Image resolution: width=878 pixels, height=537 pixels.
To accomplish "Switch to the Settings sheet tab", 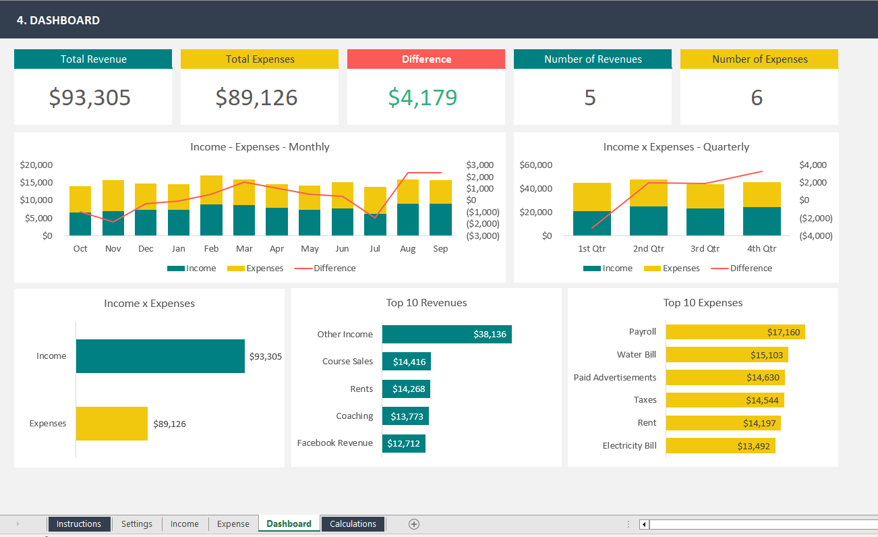I will click(x=136, y=524).
